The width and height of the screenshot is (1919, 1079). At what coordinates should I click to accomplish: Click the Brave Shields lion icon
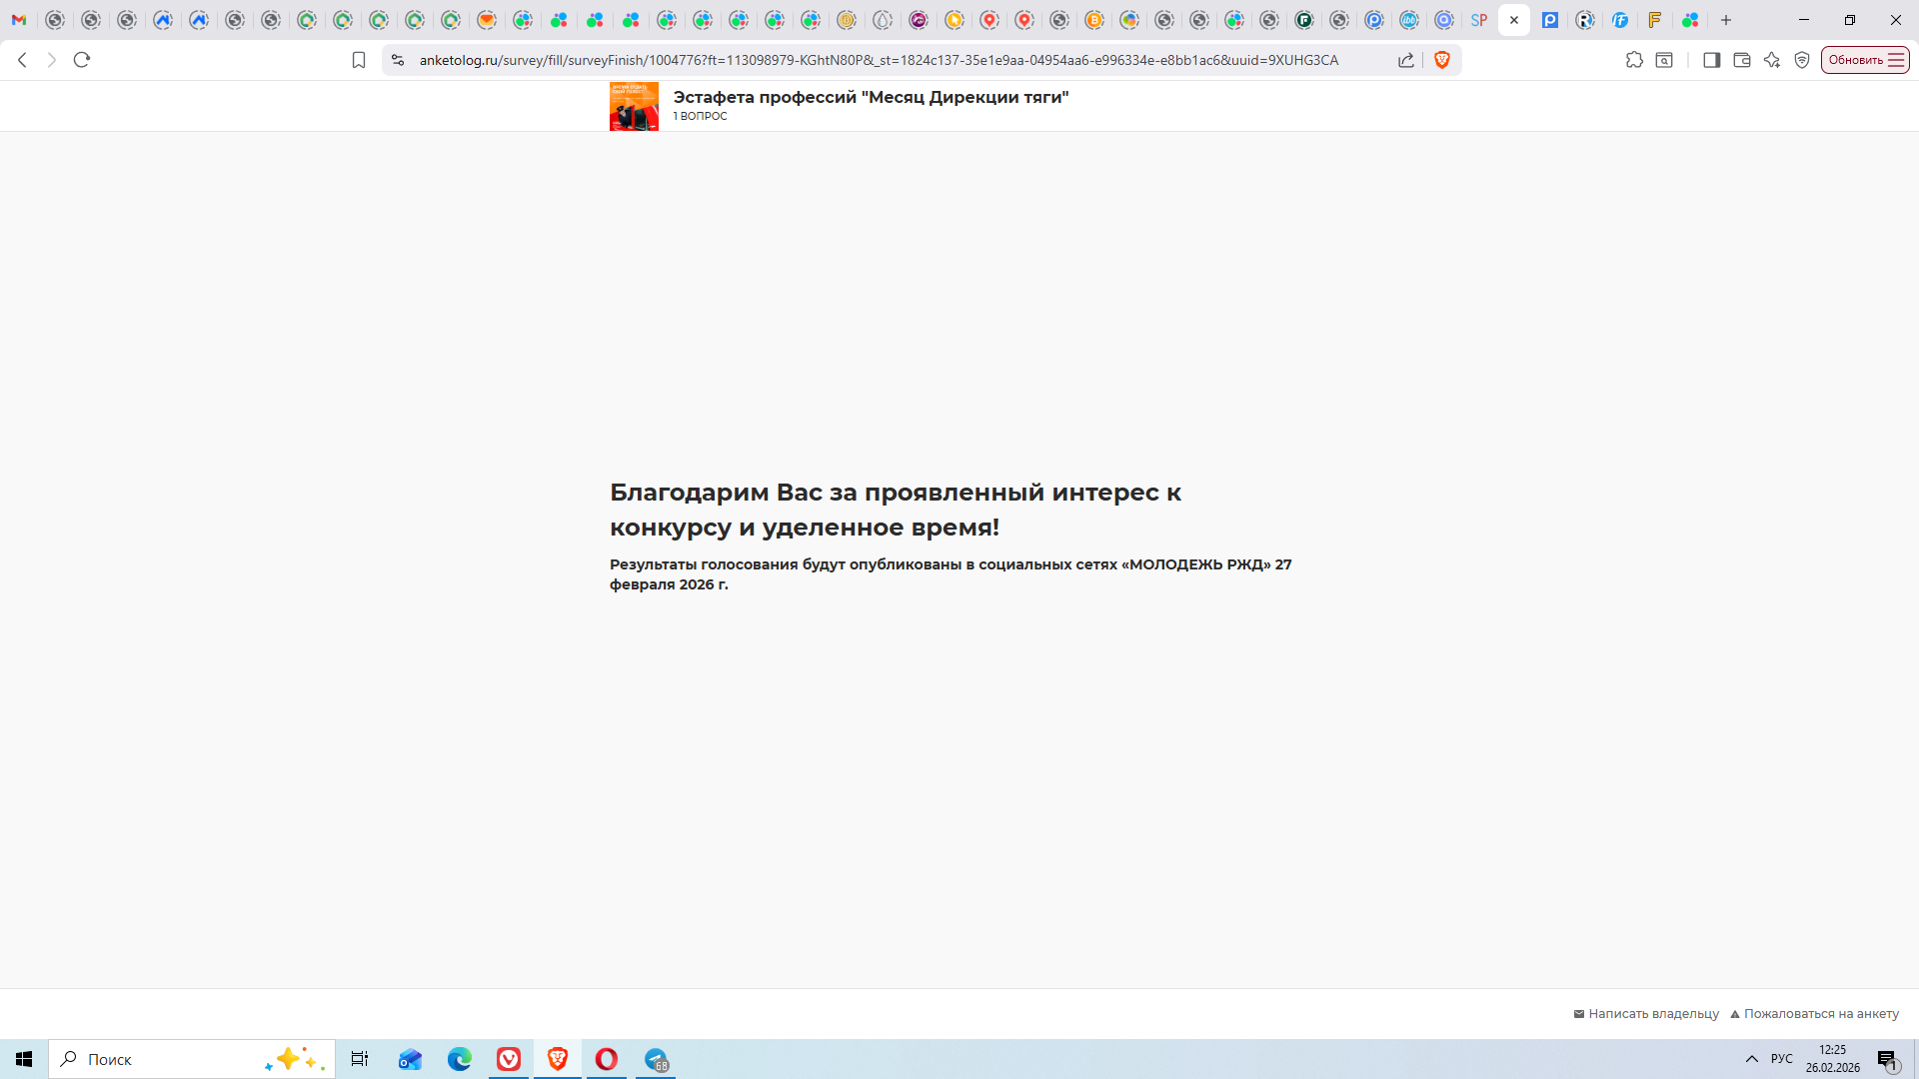(x=1441, y=60)
